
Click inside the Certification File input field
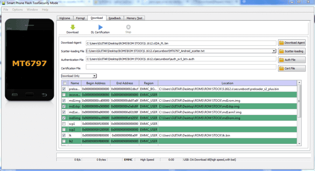click(181, 67)
